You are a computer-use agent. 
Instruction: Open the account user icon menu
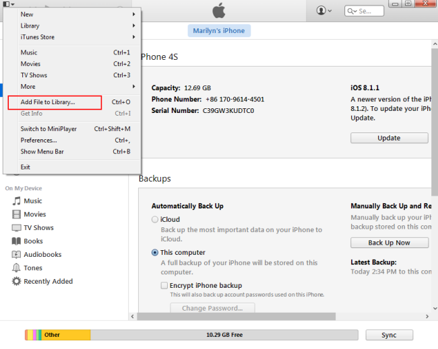pos(323,11)
